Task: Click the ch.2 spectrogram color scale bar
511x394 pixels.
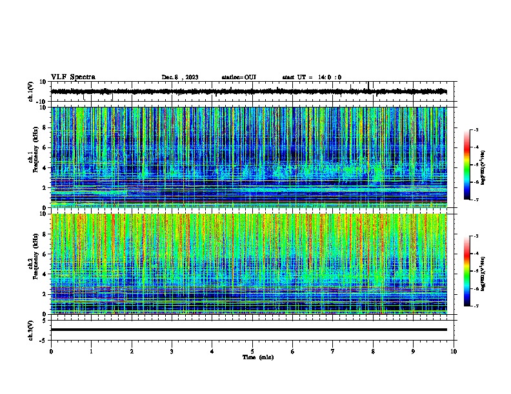Action: point(467,271)
